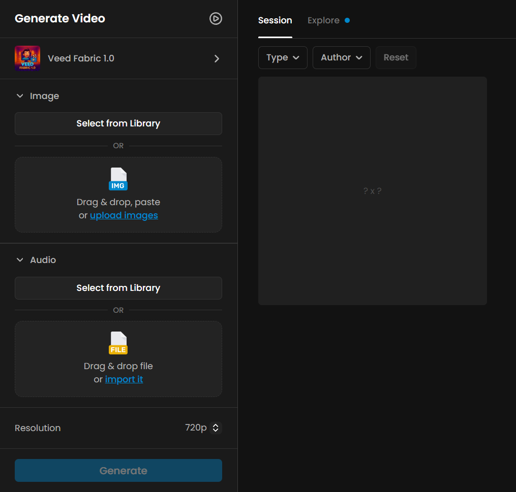The height and width of the screenshot is (492, 516).
Task: Click the upload images link
Action: point(124,215)
